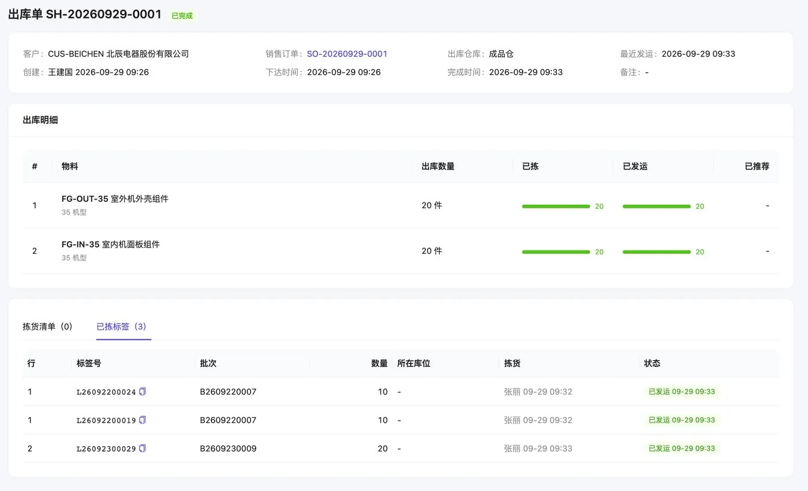
Task: Click label number L26092200019
Action: pos(106,420)
